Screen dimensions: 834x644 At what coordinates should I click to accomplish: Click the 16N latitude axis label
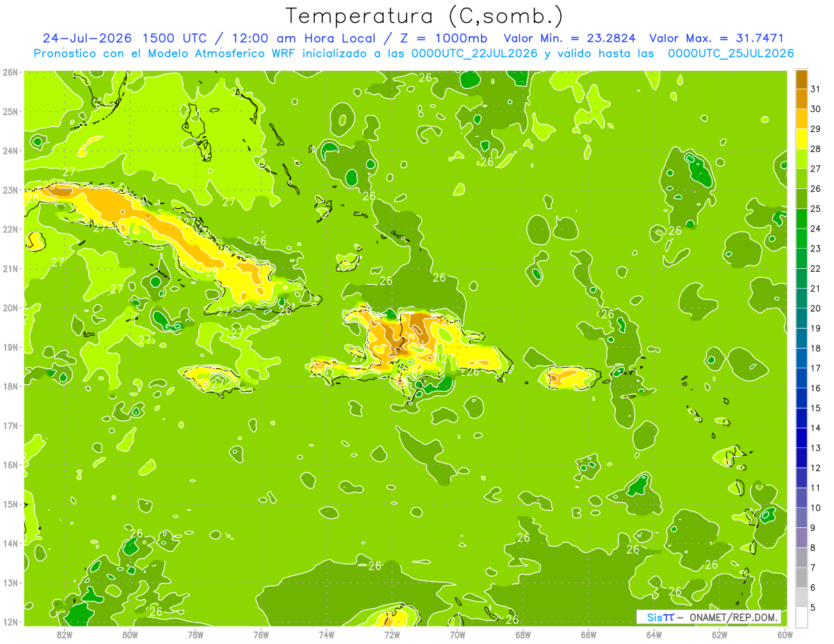click(10, 465)
